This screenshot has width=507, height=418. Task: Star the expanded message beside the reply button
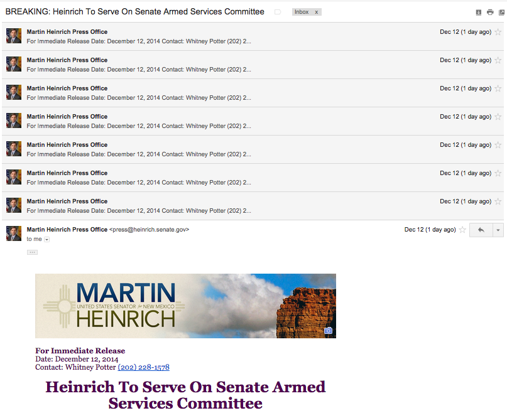coord(462,230)
